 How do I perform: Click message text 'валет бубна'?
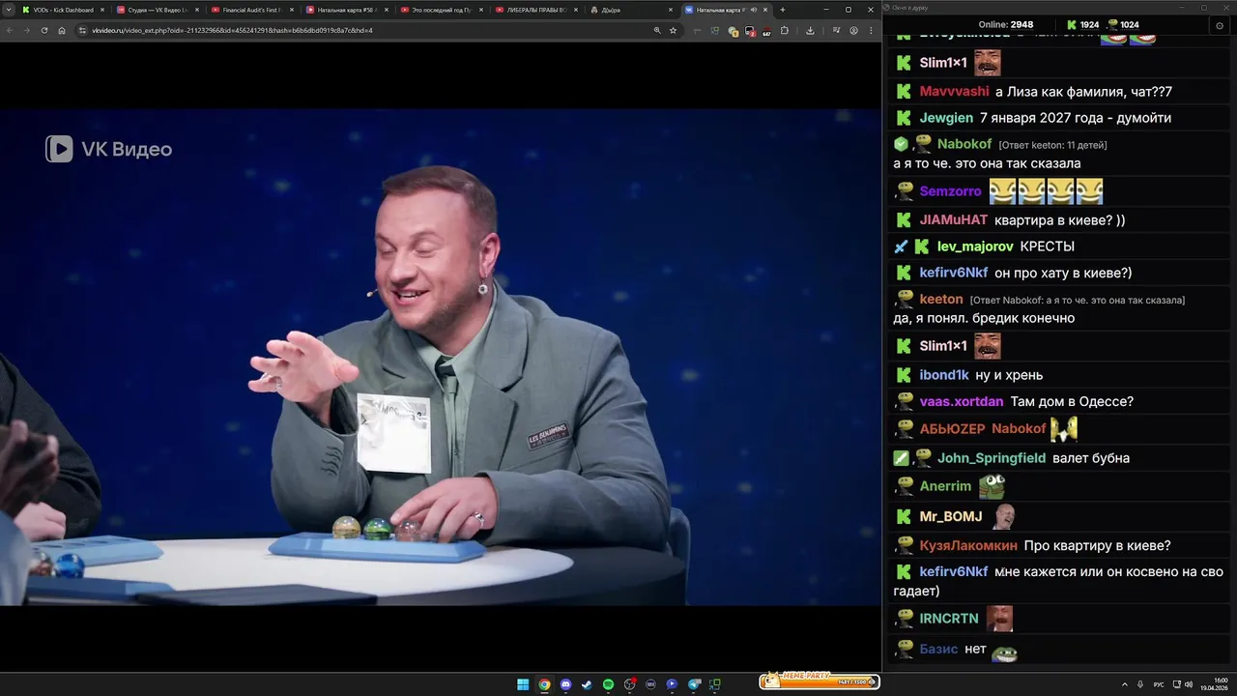(1091, 458)
